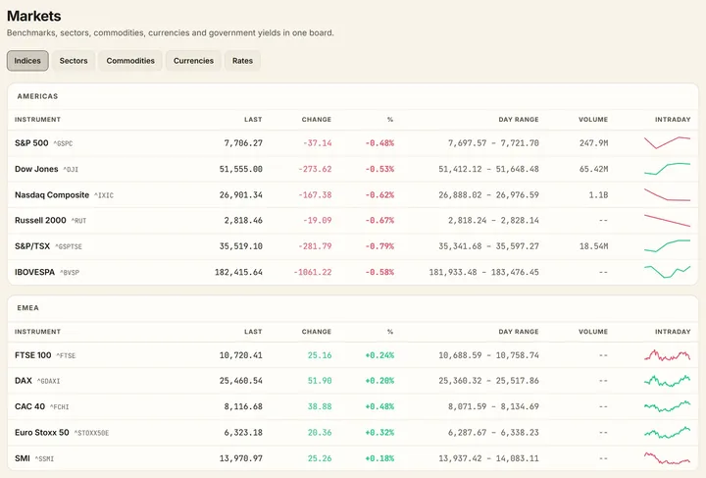Click the CAC 40 intraday sparkline
706x478 pixels.
[x=667, y=406]
